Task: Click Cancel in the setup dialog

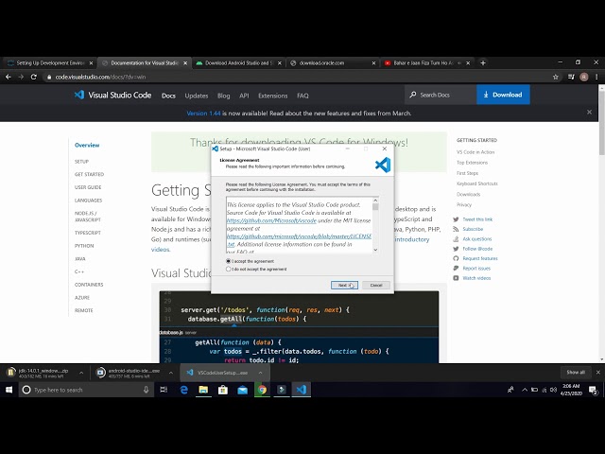Action: click(376, 286)
